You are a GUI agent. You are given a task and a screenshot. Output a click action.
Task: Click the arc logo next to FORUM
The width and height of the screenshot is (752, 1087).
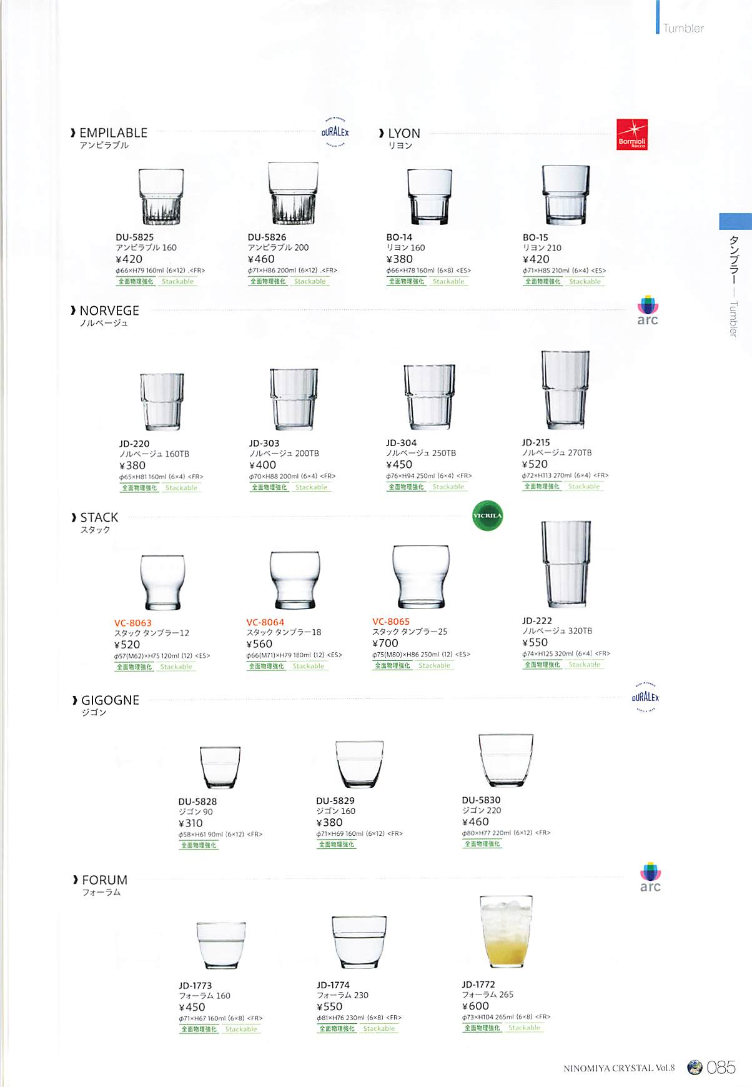pyautogui.click(x=650, y=877)
